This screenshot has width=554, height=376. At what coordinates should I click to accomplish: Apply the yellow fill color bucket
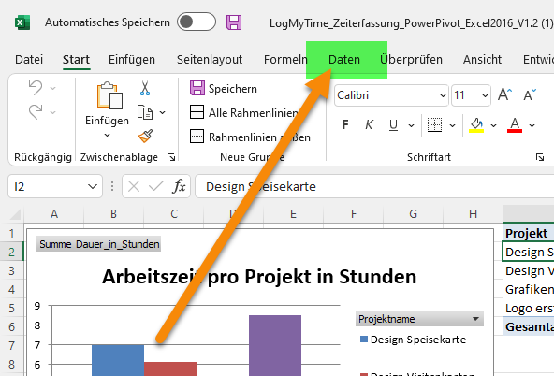[476, 125]
